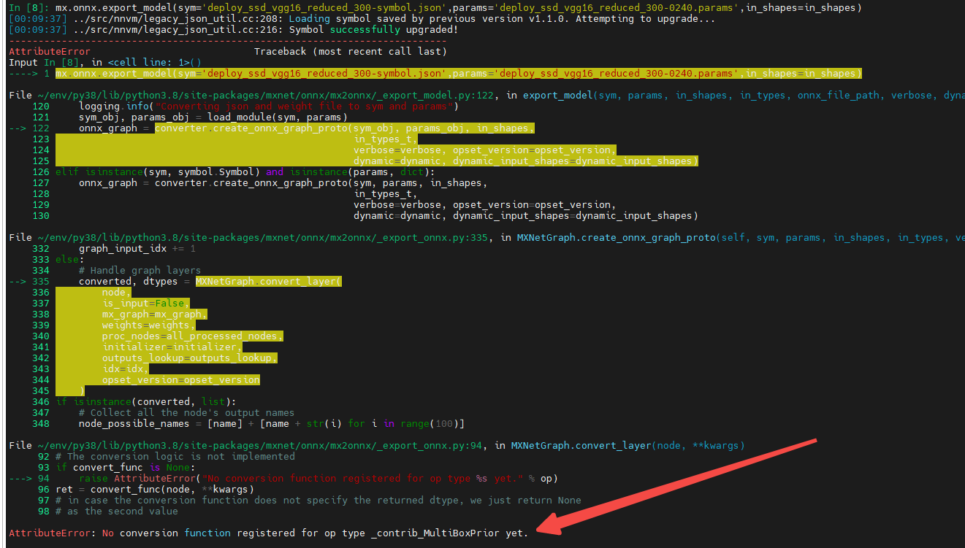Click 'Traceback (most recent call last)' text
This screenshot has width=965, height=548.
[350, 51]
